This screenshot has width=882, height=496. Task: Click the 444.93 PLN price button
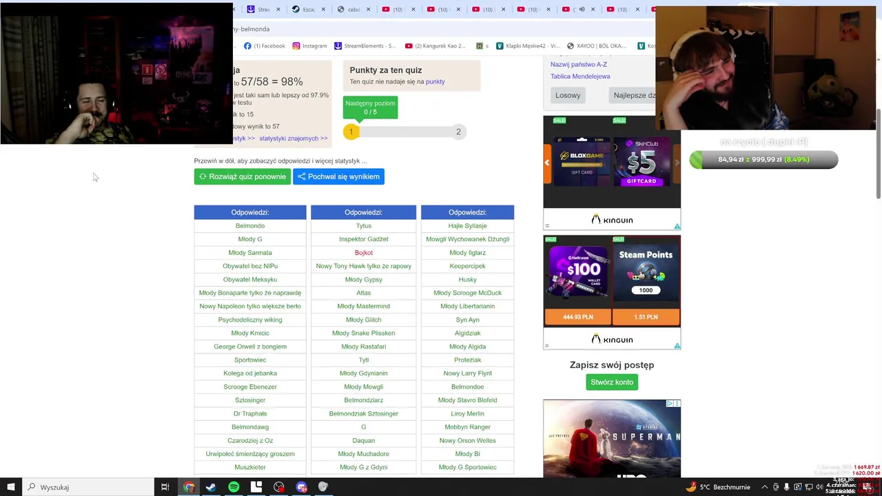[x=577, y=317]
